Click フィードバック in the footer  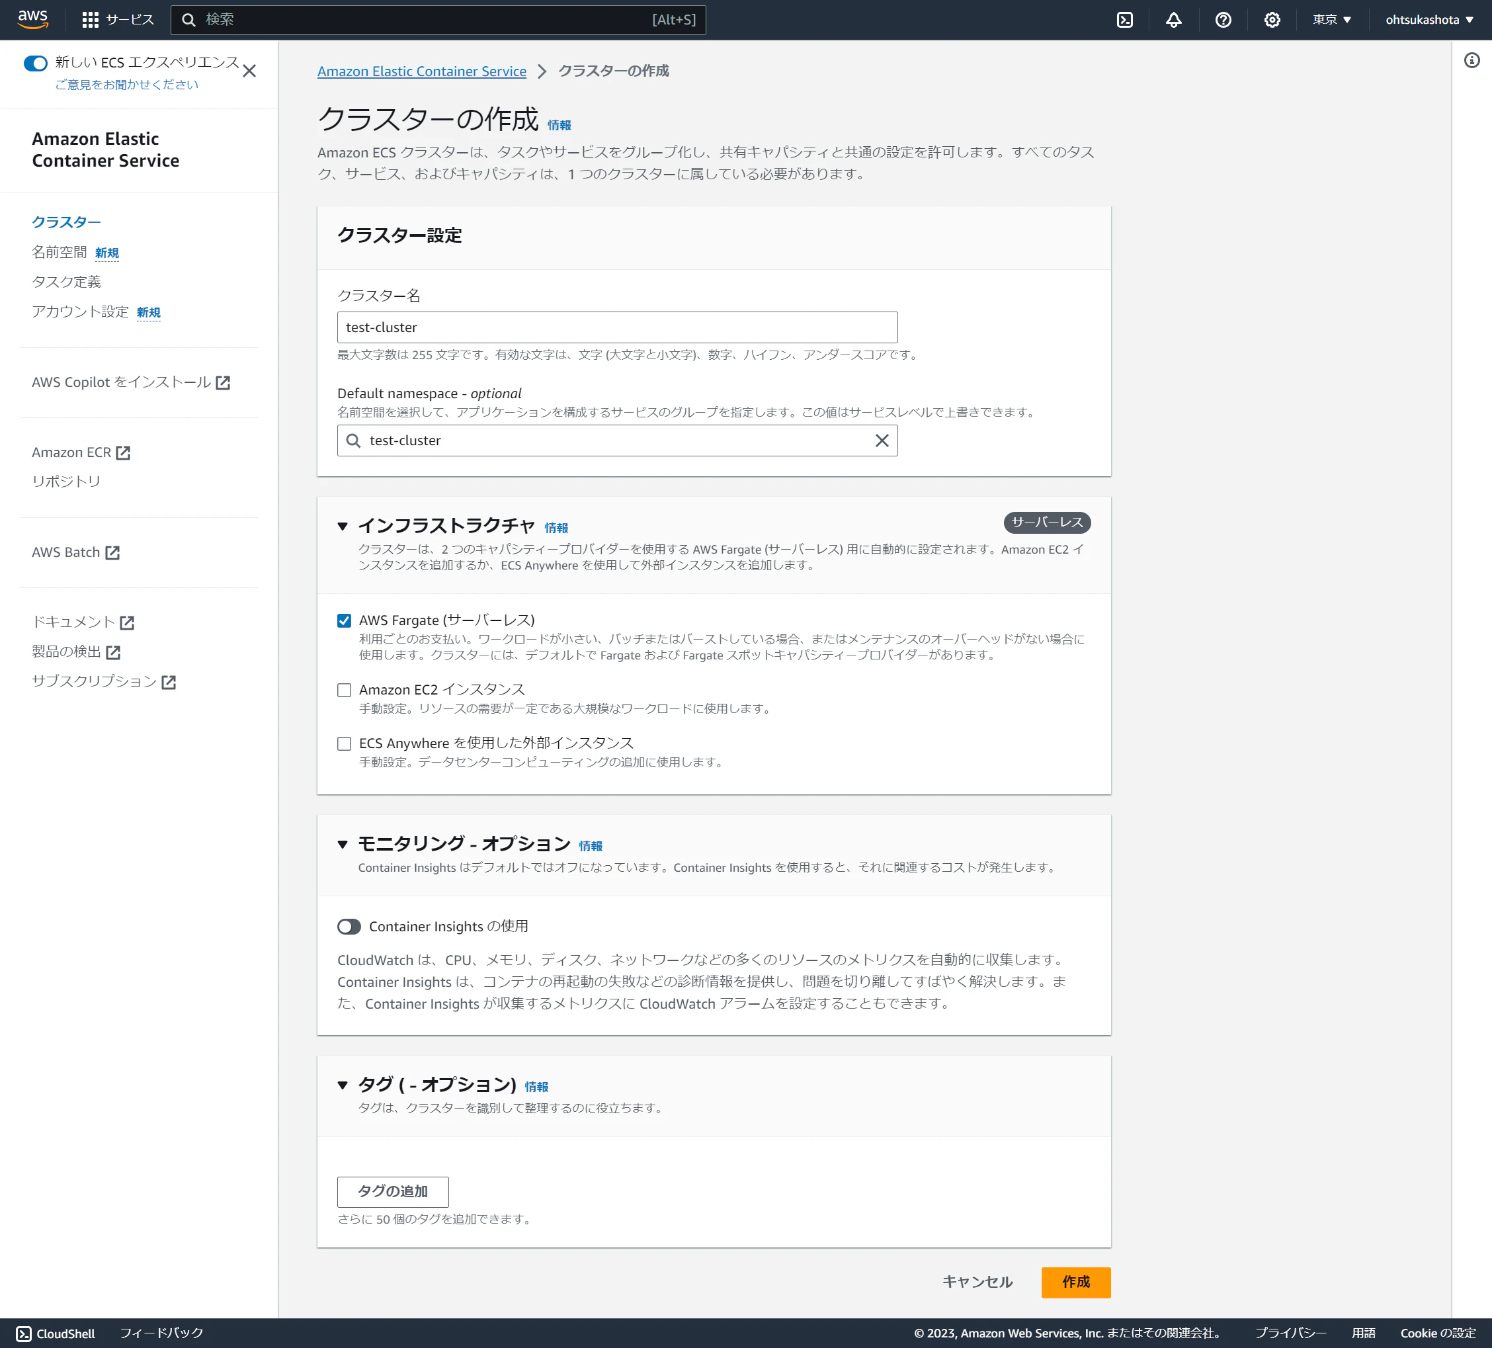pos(161,1333)
